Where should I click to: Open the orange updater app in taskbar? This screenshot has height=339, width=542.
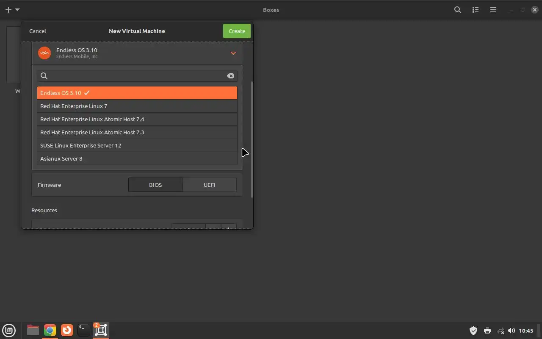click(x=67, y=330)
